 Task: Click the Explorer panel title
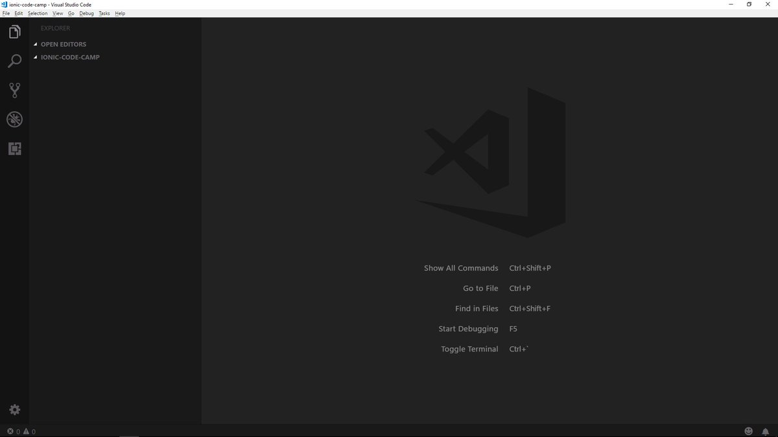tap(55, 28)
